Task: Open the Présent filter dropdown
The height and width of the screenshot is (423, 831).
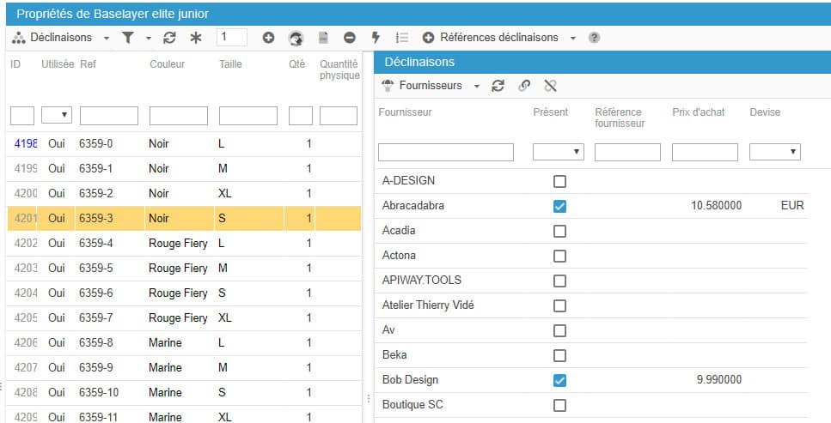Action: (x=558, y=152)
